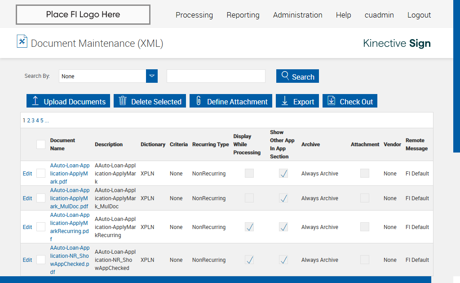Click the Logout link
Image resolution: width=460 pixels, height=283 pixels.
click(419, 15)
